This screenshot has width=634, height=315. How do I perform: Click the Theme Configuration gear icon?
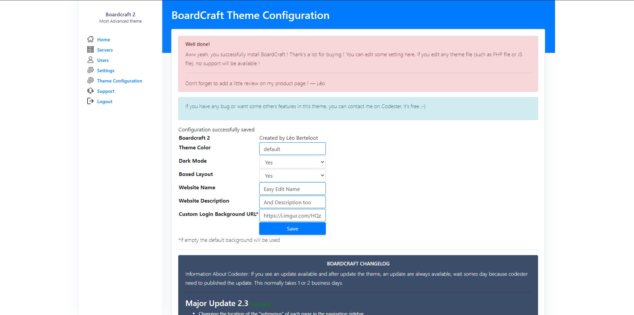tap(90, 80)
